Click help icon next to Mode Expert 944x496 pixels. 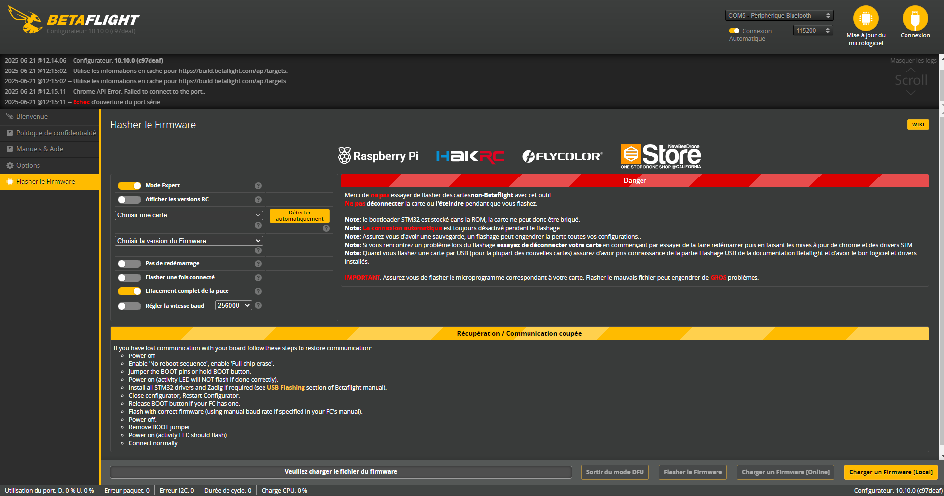tap(258, 186)
